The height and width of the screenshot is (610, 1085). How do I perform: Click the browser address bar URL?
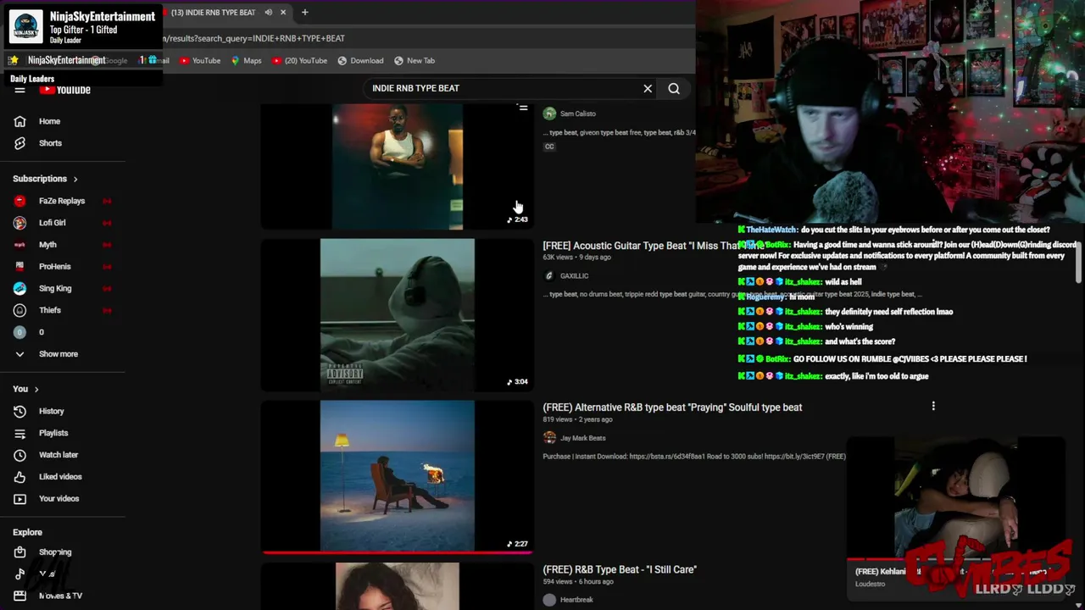click(x=254, y=38)
